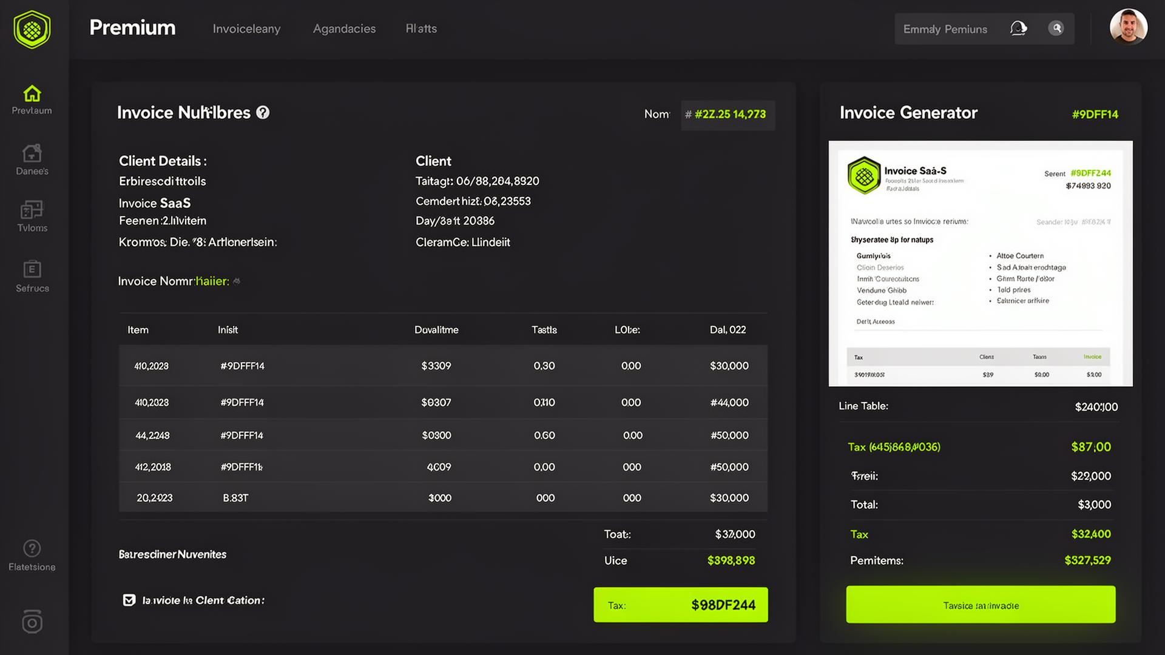The width and height of the screenshot is (1165, 655).
Task: Click the Tax $87,00 value in generator
Action: pyautogui.click(x=1091, y=447)
